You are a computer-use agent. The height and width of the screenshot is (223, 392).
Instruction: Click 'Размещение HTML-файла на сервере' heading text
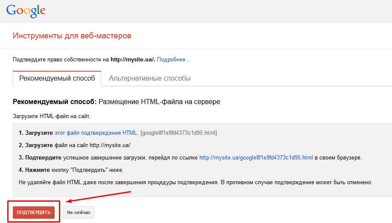tap(159, 101)
